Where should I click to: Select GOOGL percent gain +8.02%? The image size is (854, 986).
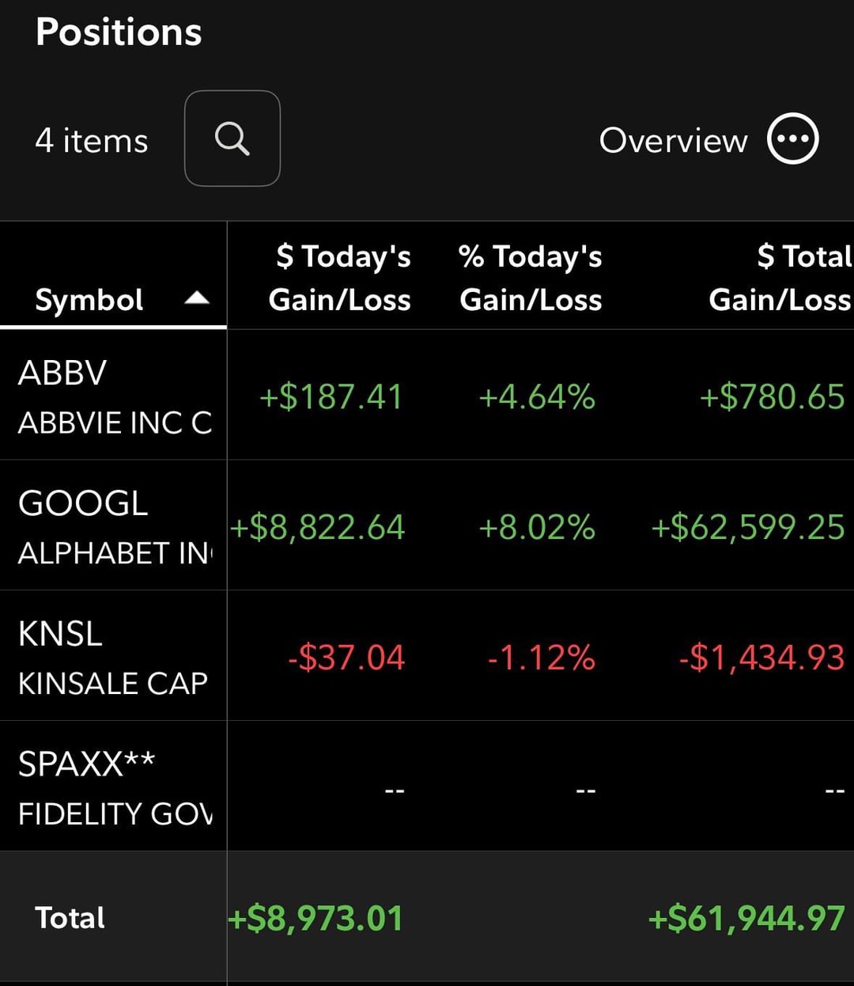537,527
